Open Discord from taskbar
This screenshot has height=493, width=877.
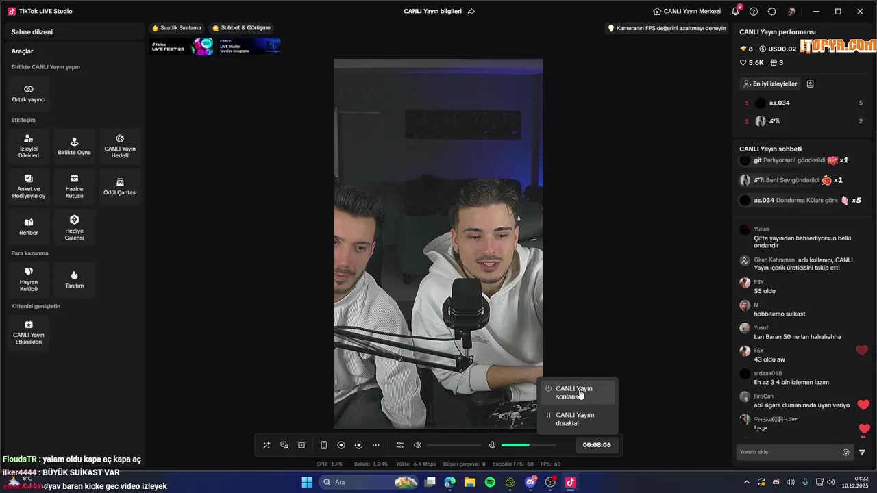pos(530,482)
